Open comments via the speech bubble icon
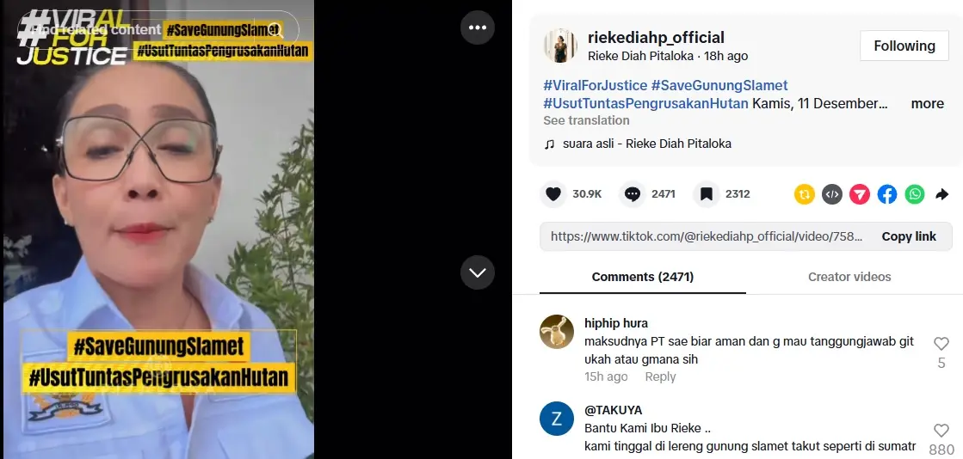The height and width of the screenshot is (459, 963). click(633, 194)
